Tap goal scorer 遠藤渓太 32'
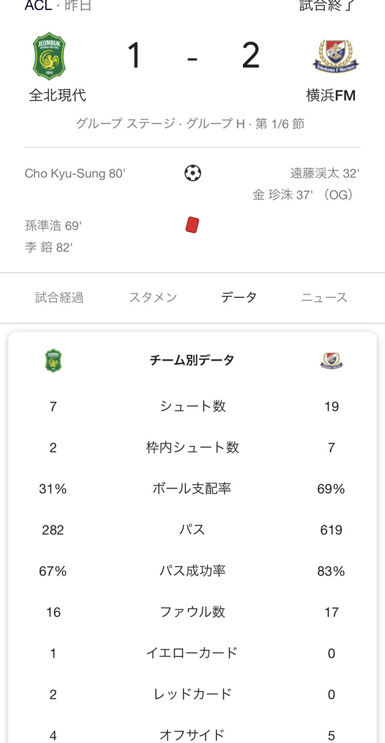Image resolution: width=385 pixels, height=743 pixels. point(325,174)
